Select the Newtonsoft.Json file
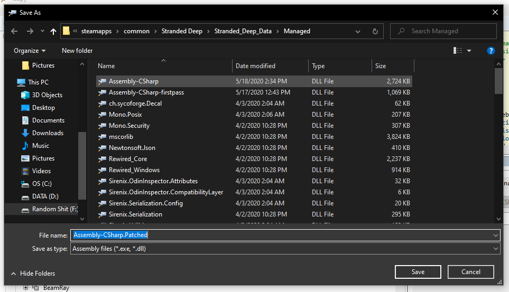The height and width of the screenshot is (292, 509). point(132,148)
